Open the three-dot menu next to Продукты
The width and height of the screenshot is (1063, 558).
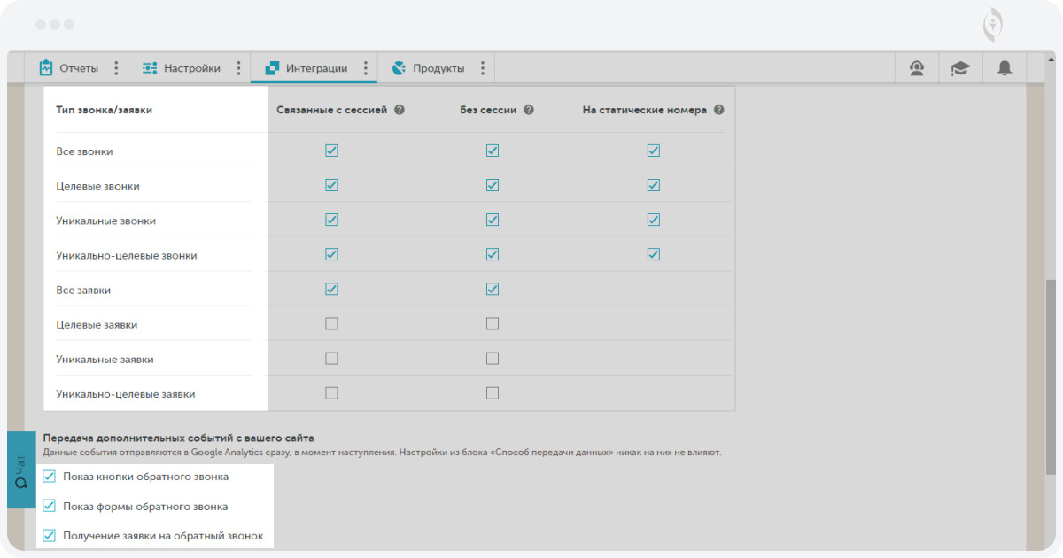482,68
